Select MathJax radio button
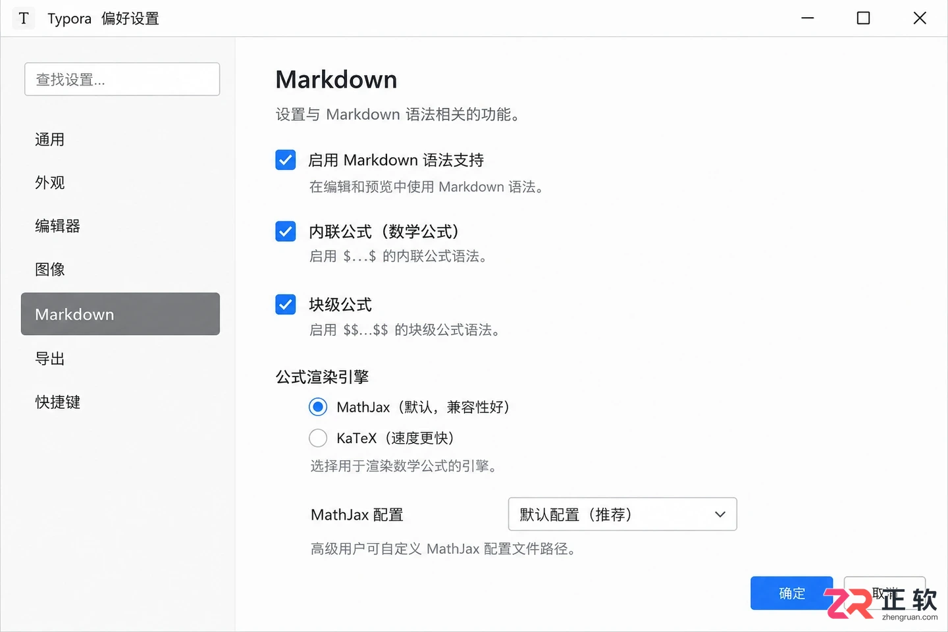 click(318, 407)
